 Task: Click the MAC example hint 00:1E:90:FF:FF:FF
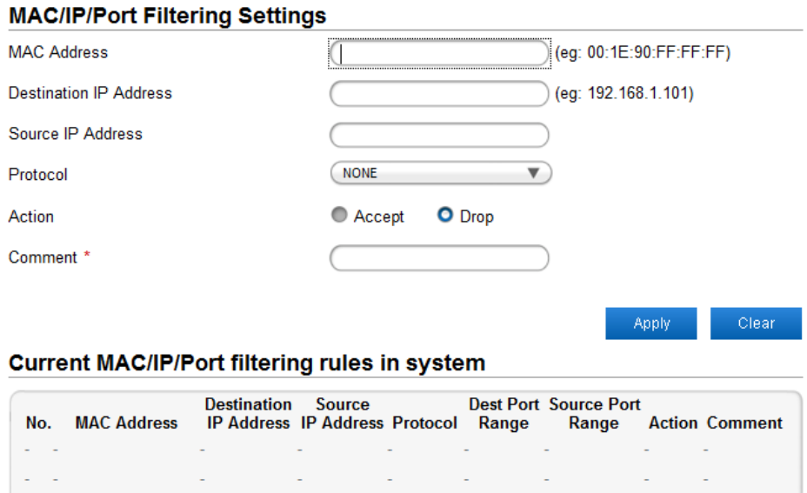[x=642, y=53]
